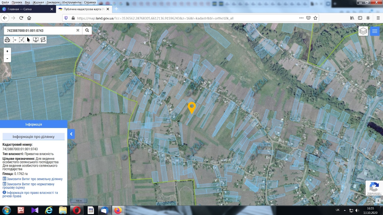Open the map layers switcher
Viewport: 383px width, 215px height.
point(363,31)
